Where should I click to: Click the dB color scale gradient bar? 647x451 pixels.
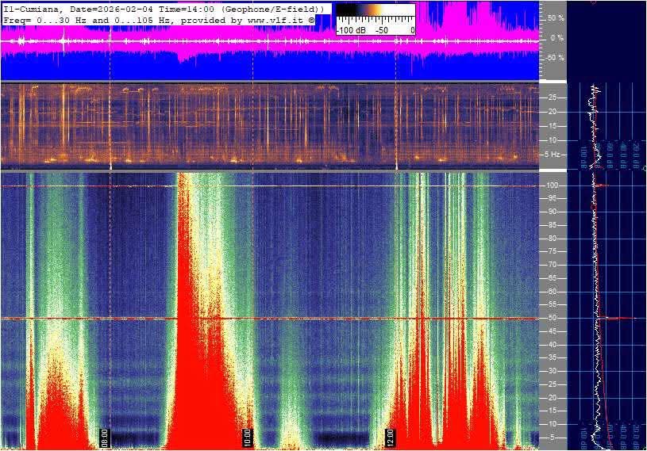pyautogui.click(x=375, y=11)
